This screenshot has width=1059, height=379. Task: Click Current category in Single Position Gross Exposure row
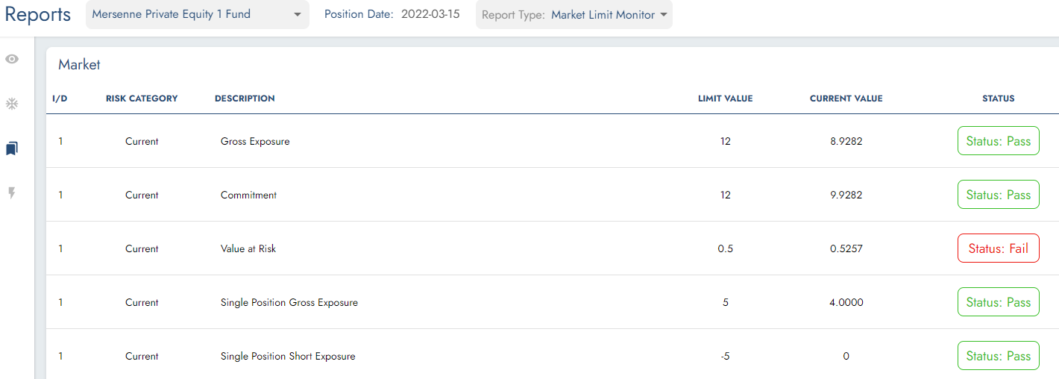(142, 302)
